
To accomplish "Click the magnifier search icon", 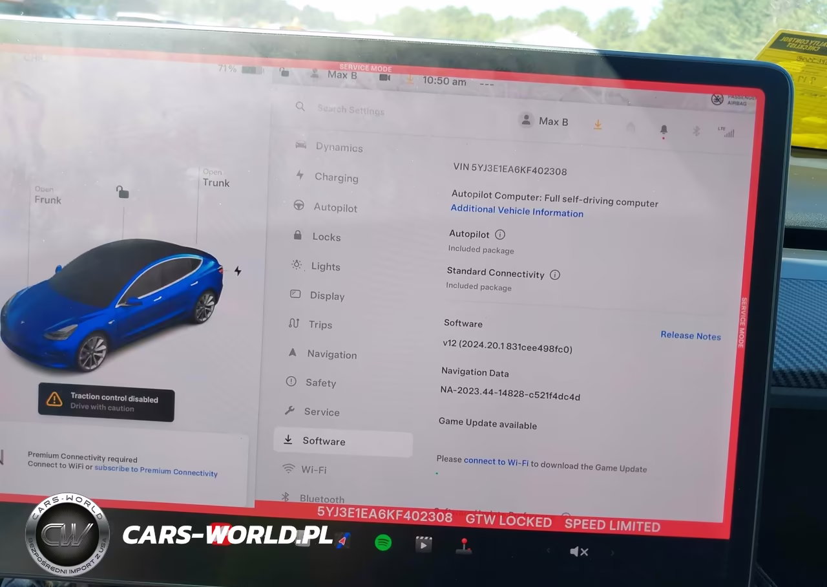I will coord(300,106).
